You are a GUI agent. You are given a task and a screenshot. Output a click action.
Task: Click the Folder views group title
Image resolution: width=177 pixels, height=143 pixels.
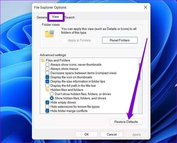point(51,25)
